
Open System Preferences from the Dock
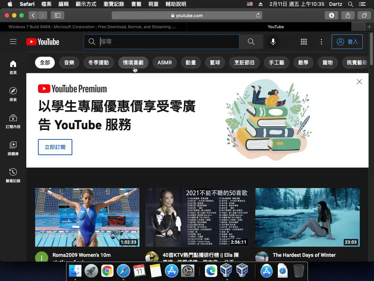(187, 271)
